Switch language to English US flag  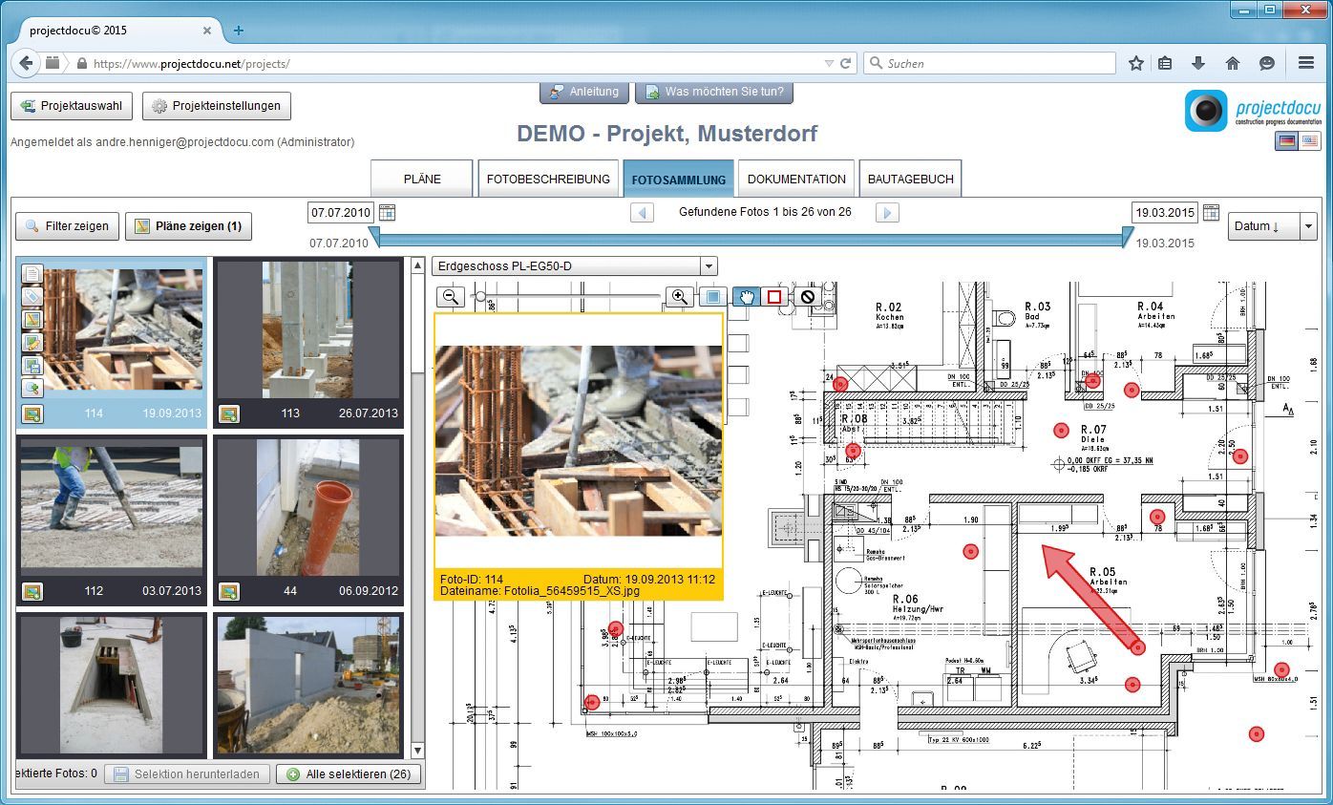(x=1309, y=141)
